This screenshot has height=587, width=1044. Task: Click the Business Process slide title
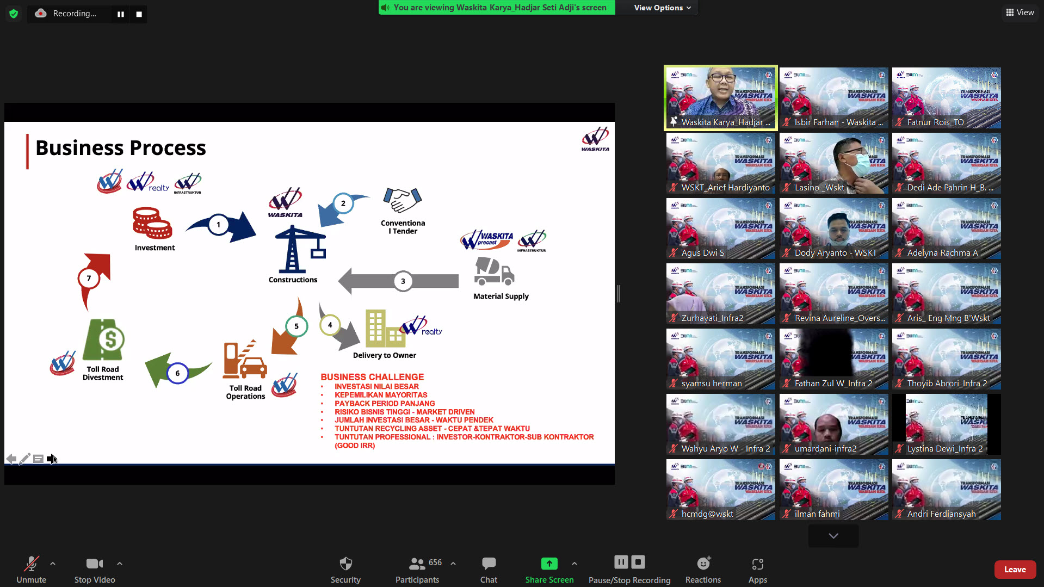121,148
